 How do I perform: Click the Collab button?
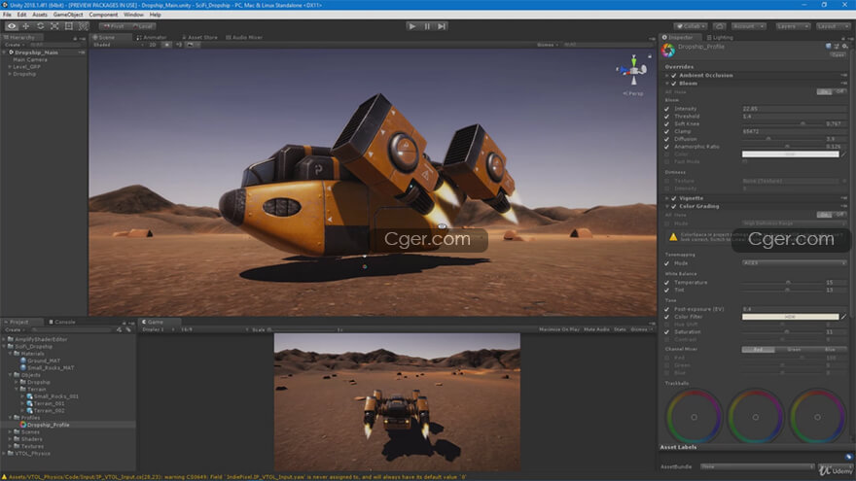[x=691, y=26]
